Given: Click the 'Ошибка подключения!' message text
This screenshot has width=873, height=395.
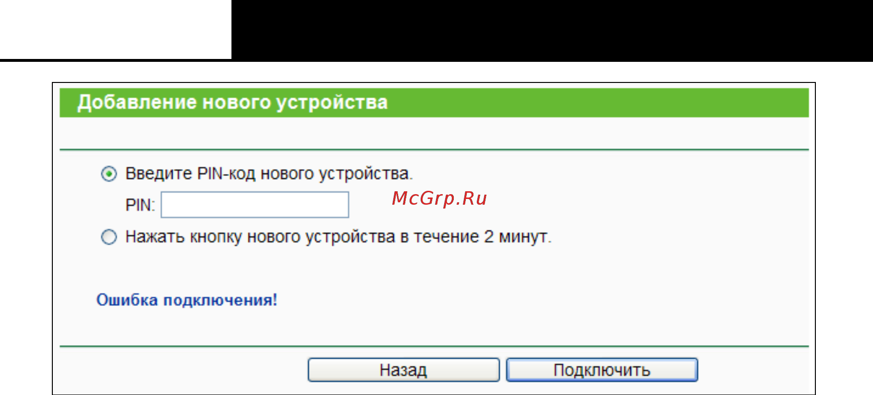Looking at the screenshot, I should (187, 300).
